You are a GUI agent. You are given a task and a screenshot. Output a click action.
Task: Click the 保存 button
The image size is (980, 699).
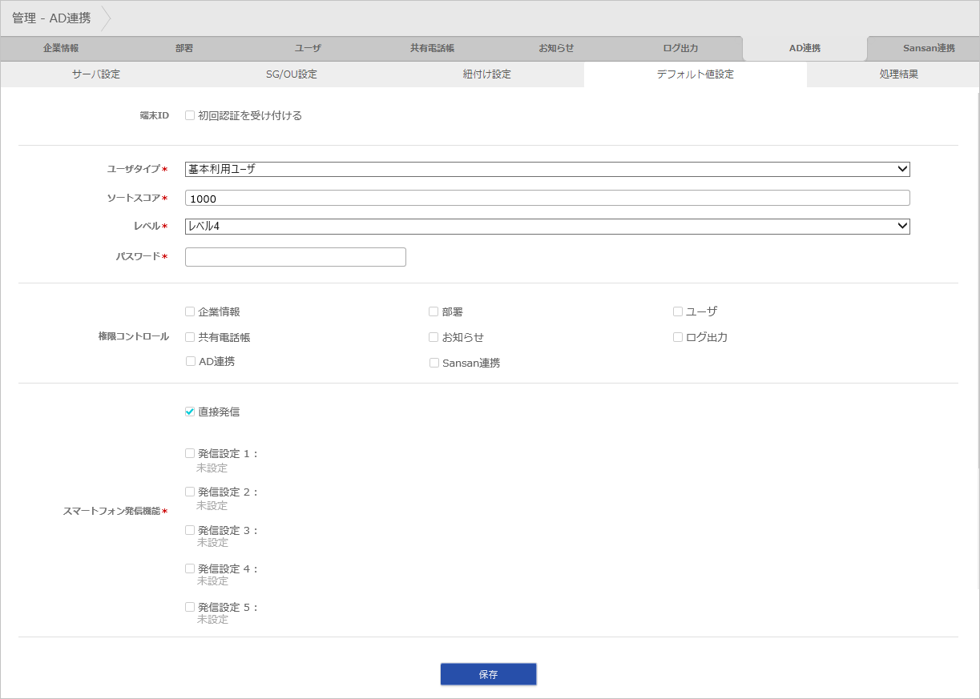coord(488,674)
